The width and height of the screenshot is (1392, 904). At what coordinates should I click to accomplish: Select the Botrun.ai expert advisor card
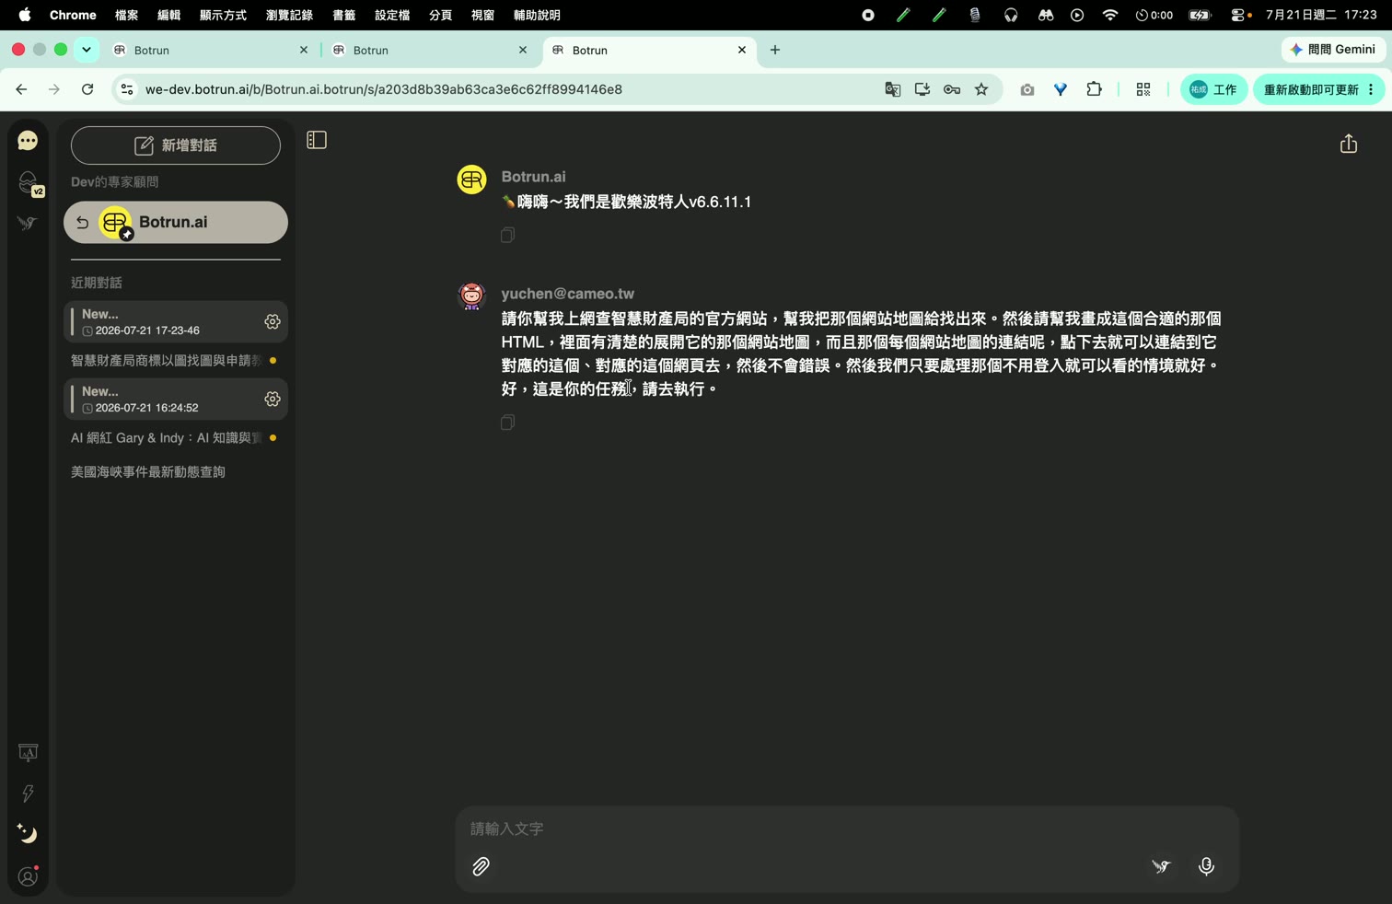pos(176,222)
